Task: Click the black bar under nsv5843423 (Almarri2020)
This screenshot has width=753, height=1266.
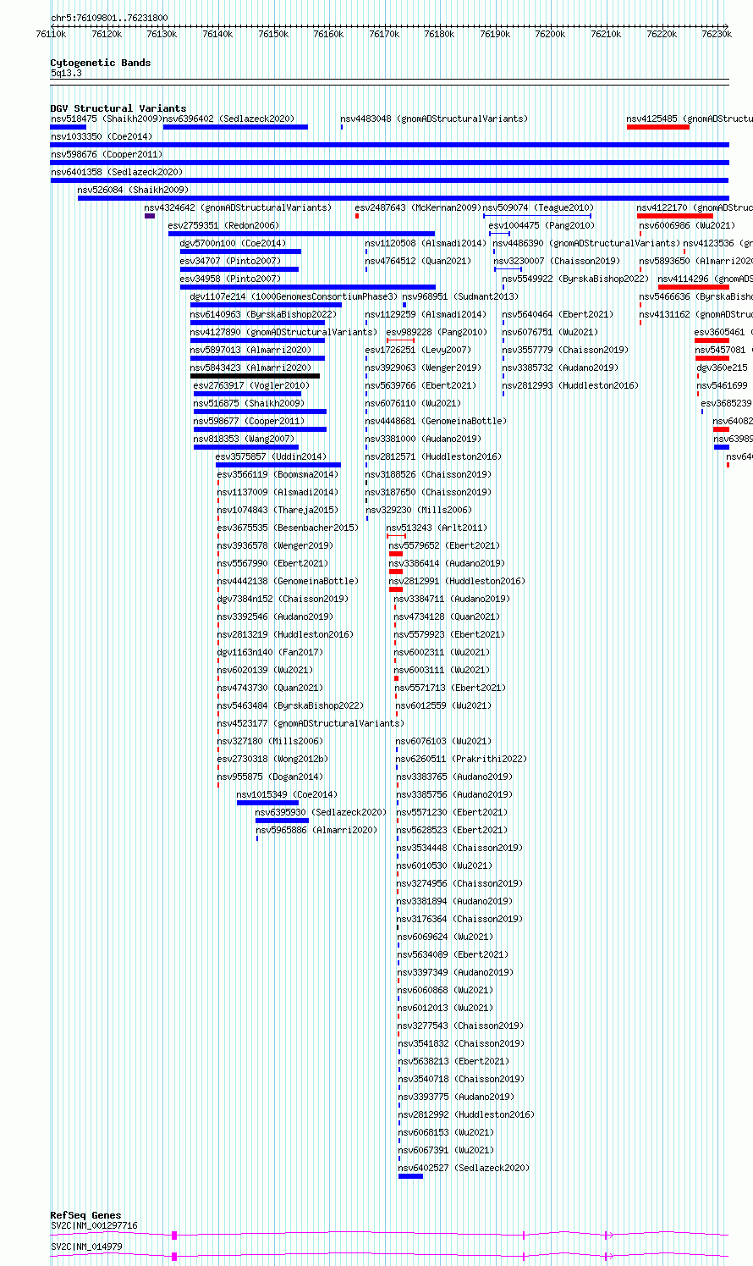Action: [255, 376]
